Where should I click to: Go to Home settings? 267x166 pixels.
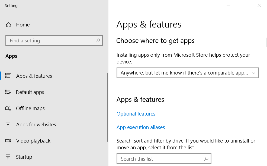tap(23, 25)
